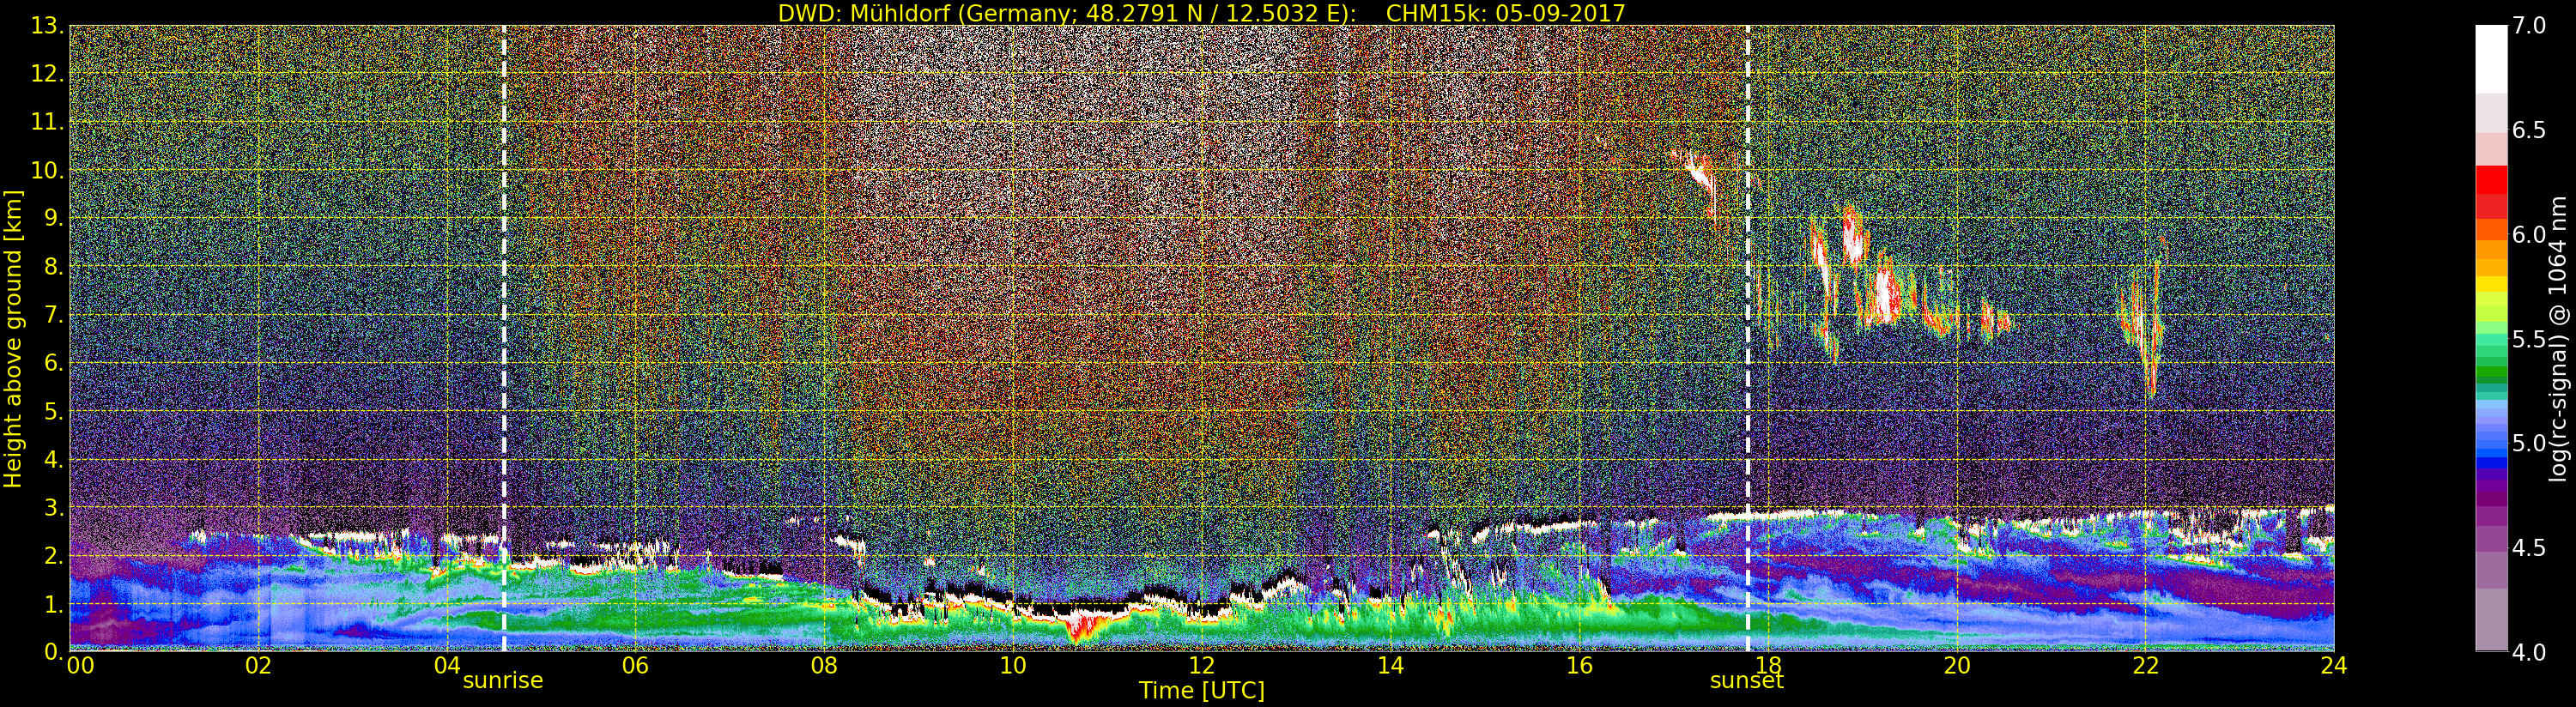
Task: Click the height axis tick label '13.'
Action: (x=47, y=26)
